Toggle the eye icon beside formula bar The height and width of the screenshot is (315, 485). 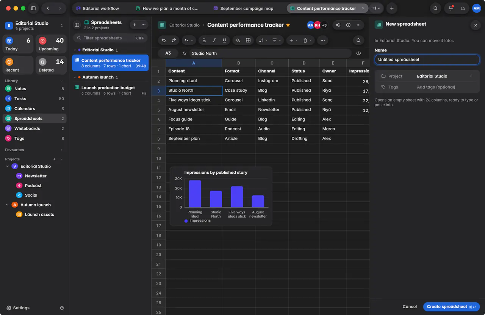pos(358,53)
